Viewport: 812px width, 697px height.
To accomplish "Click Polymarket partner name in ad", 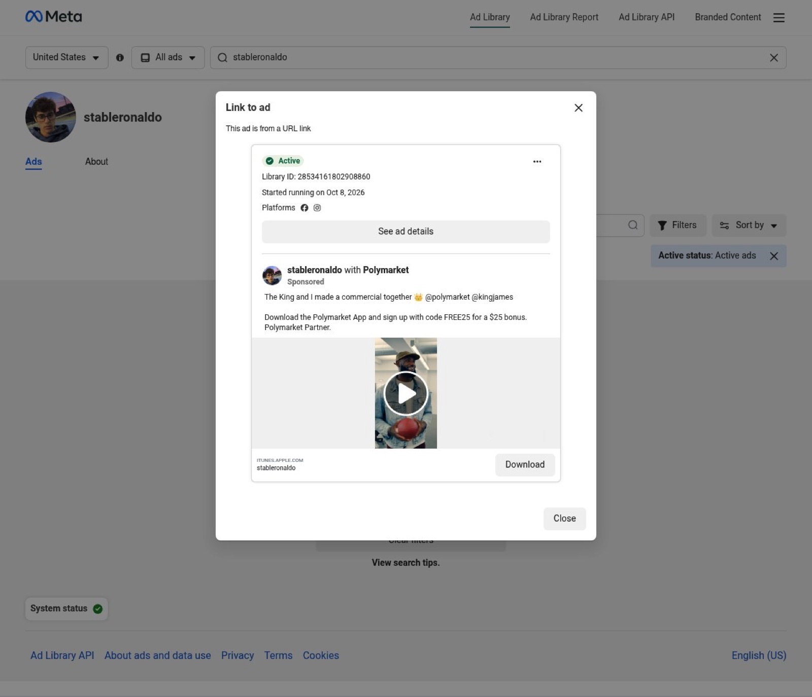I will click(386, 270).
